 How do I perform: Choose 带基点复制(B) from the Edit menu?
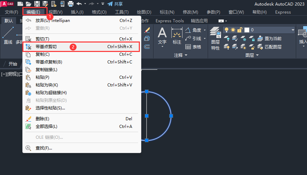82,62
